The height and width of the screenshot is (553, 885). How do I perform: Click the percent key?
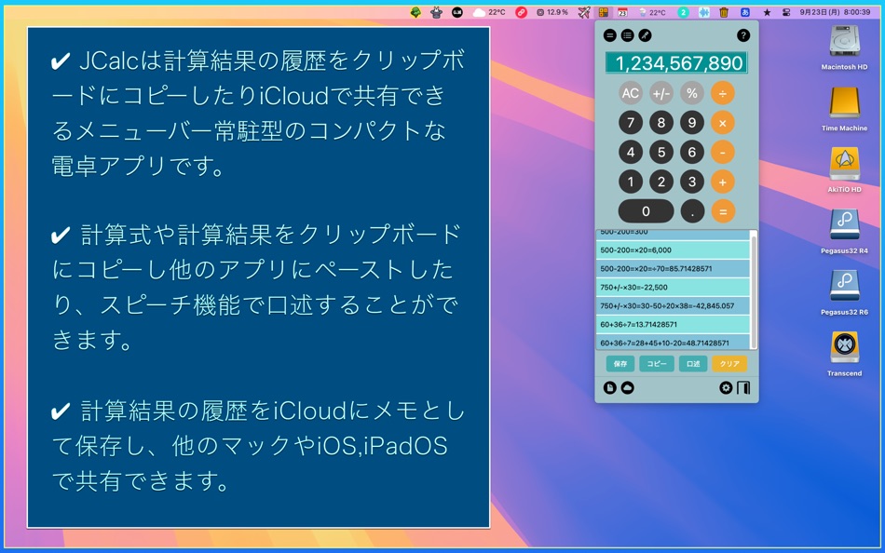692,93
